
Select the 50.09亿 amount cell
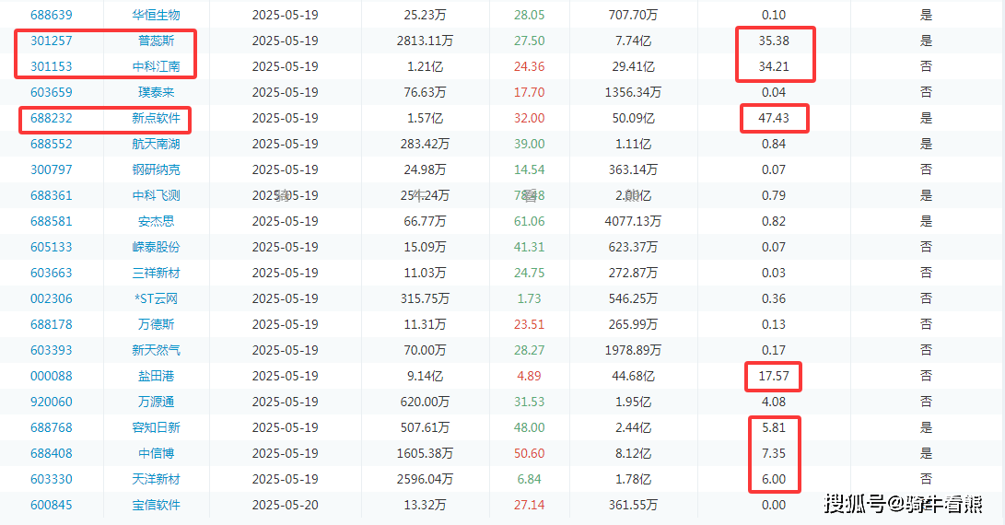coord(633,118)
